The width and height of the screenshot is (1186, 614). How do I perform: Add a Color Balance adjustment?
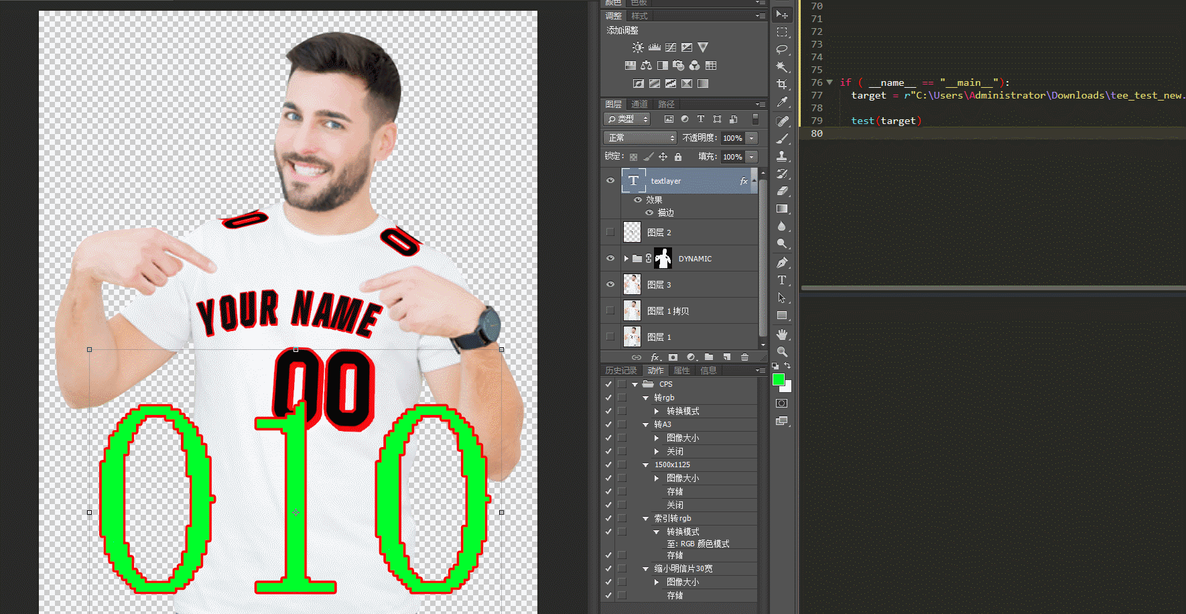point(646,66)
